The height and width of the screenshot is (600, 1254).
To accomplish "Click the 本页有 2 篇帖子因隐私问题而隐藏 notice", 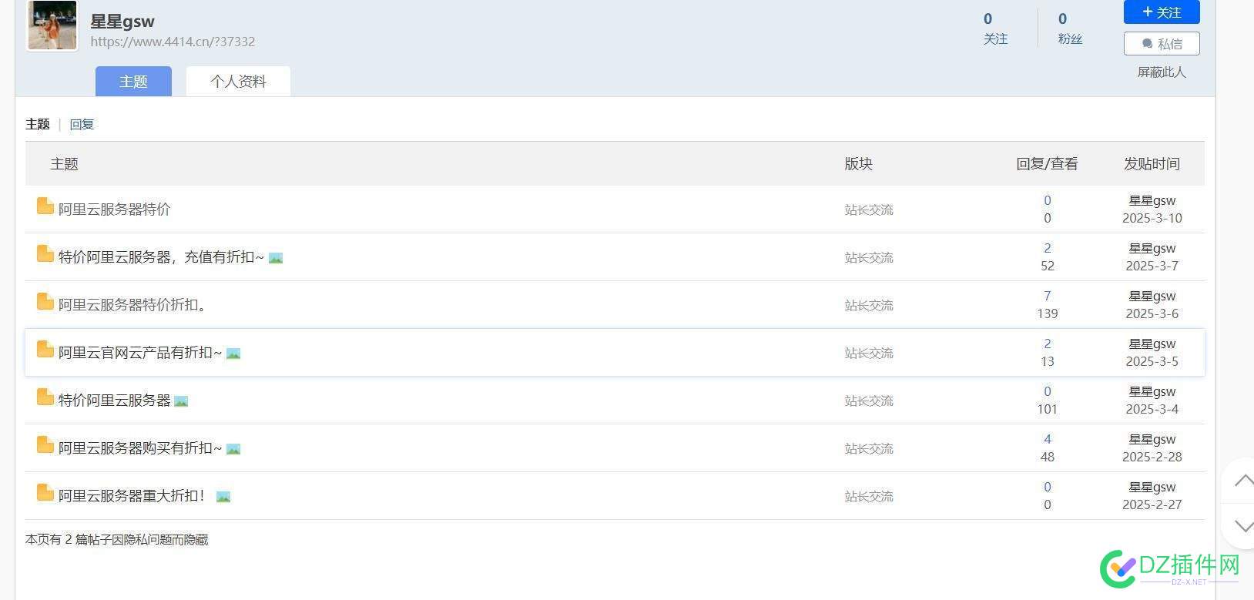I will (x=117, y=539).
